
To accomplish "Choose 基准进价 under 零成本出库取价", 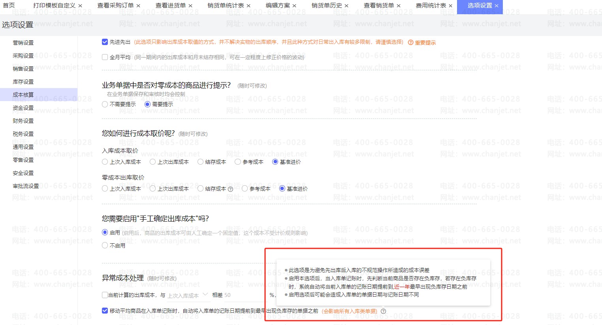I will point(282,189).
